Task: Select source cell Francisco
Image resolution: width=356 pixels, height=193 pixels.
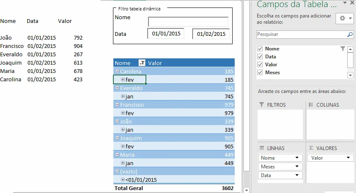Action: (12, 46)
